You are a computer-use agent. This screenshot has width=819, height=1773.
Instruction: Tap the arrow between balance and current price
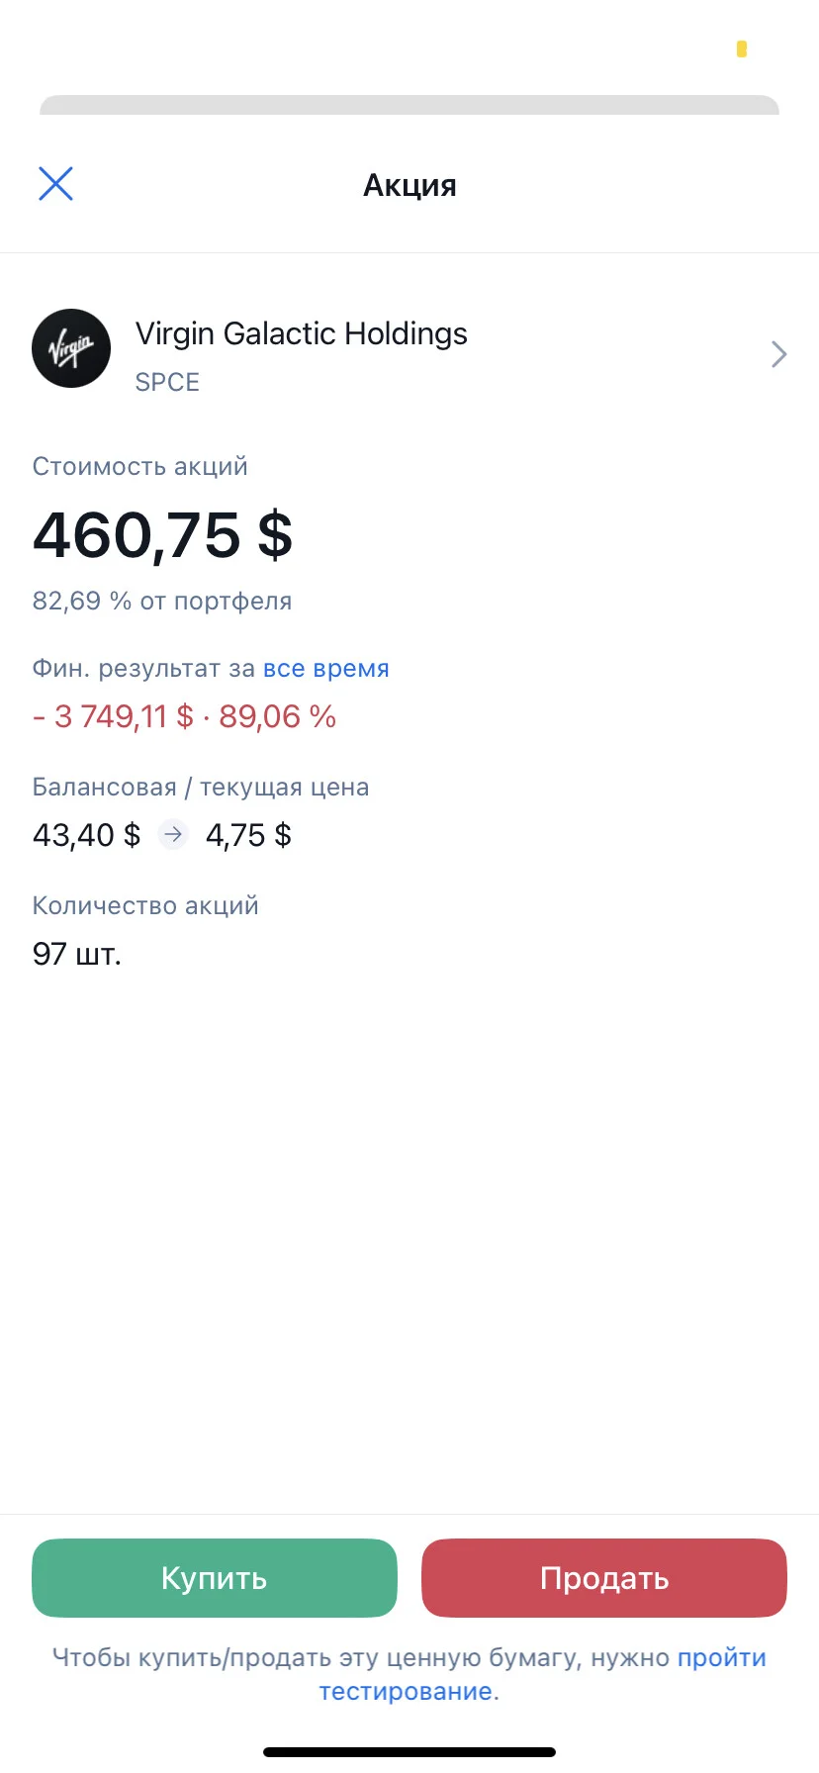(173, 835)
